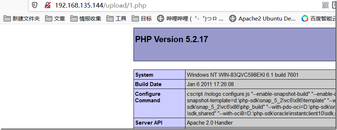Open the 新建文件夹 bookmark folder
The width and height of the screenshot is (337, 130).
click(22, 19)
